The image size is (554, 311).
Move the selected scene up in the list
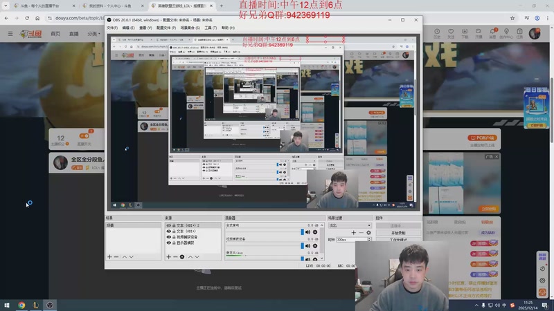[125, 256]
